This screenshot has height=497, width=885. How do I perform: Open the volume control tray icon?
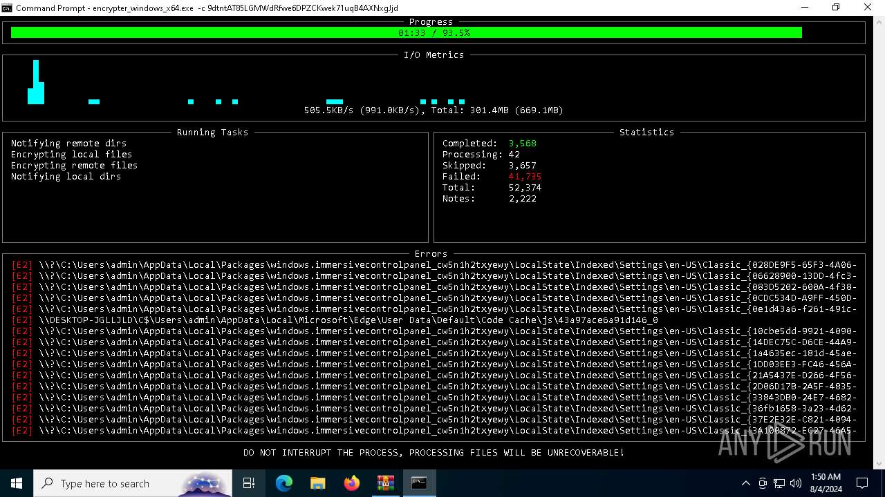click(796, 483)
